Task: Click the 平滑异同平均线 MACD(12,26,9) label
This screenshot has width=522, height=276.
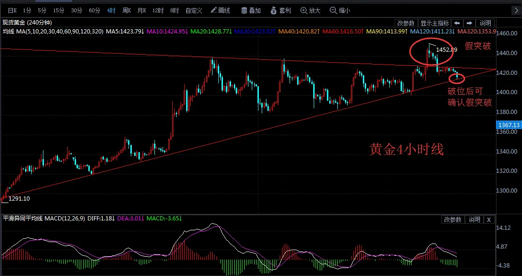Action: (x=44, y=219)
